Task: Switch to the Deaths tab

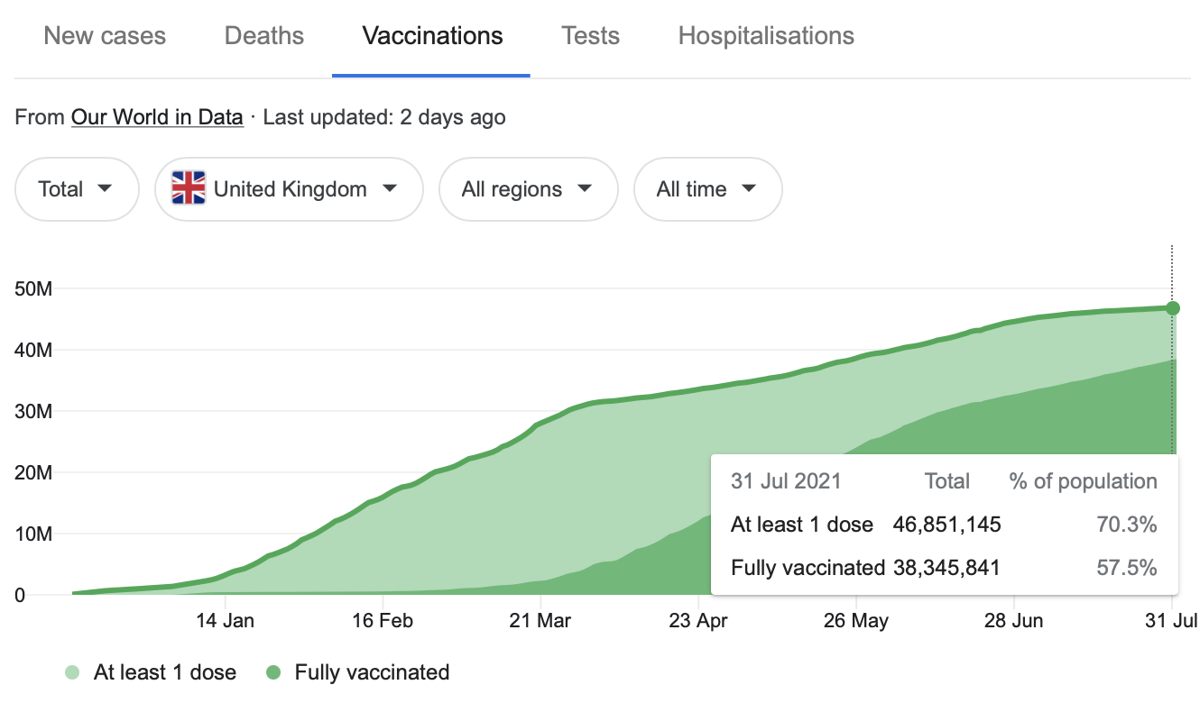Action: (x=264, y=36)
